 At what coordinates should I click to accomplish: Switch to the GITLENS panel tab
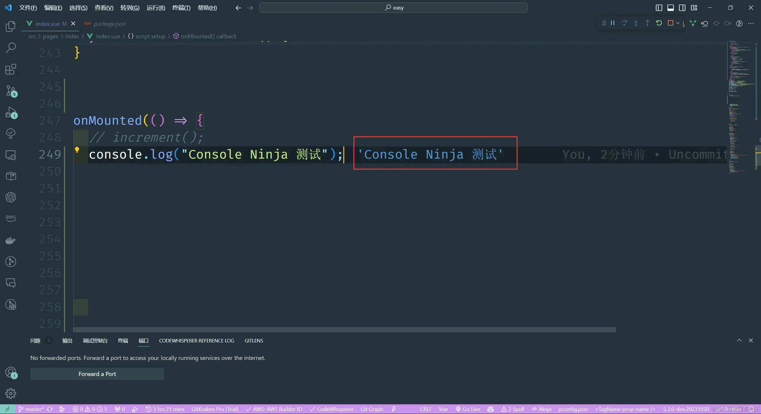[254, 341]
